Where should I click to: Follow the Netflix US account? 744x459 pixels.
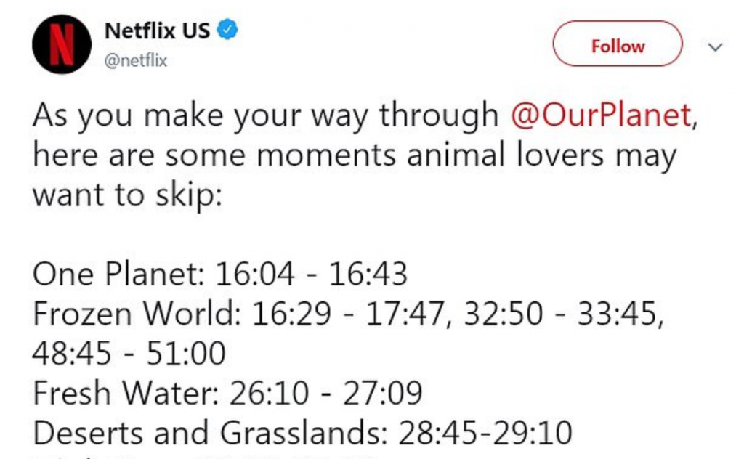click(x=618, y=46)
